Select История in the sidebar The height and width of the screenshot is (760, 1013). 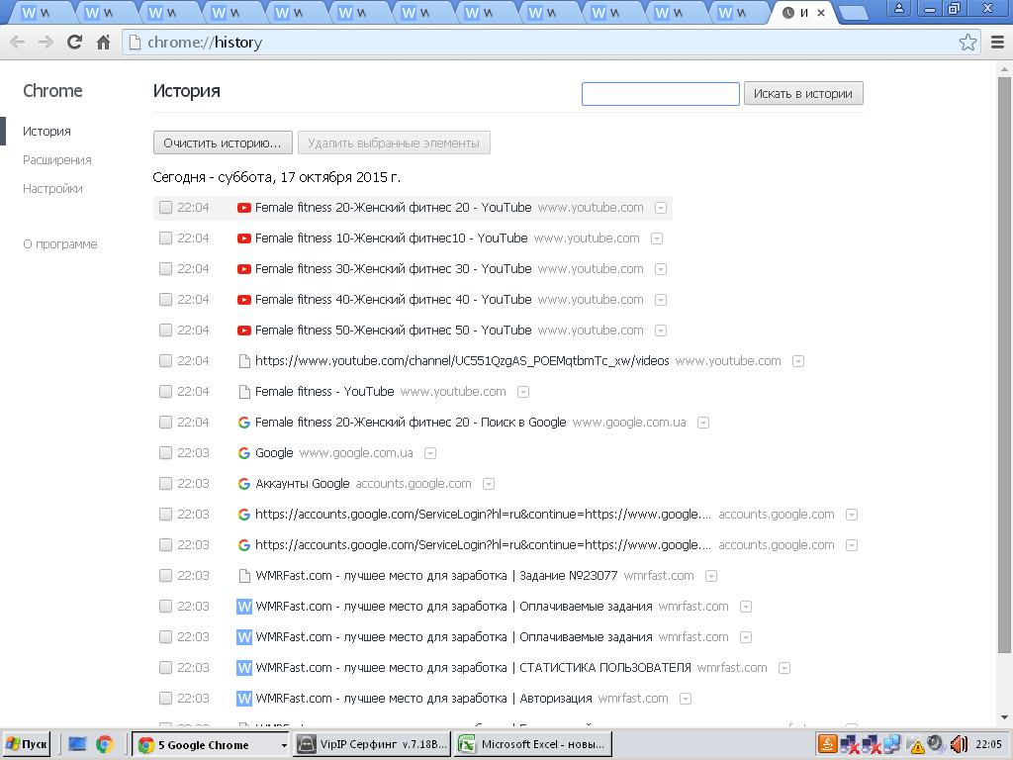[x=46, y=132]
